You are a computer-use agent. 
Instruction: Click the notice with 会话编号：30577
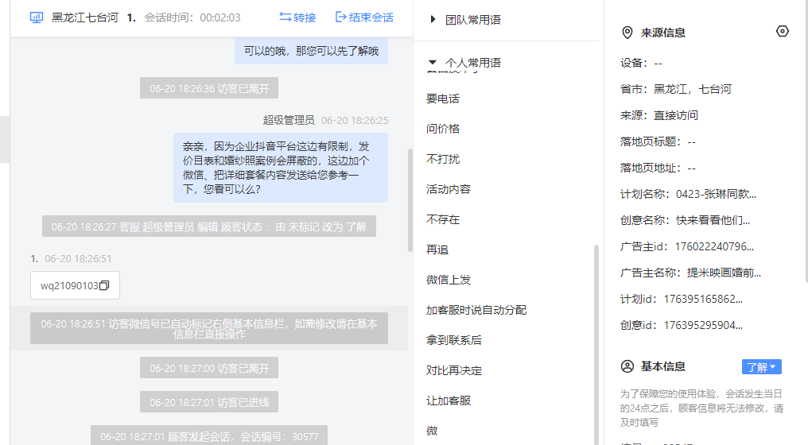pyautogui.click(x=209, y=435)
